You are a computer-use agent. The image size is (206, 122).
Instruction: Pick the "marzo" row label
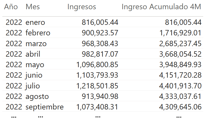coord(36,44)
